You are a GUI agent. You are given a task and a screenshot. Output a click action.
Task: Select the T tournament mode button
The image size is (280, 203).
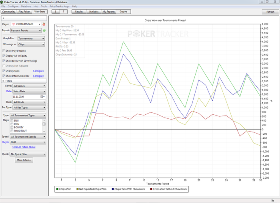click(x=64, y=12)
